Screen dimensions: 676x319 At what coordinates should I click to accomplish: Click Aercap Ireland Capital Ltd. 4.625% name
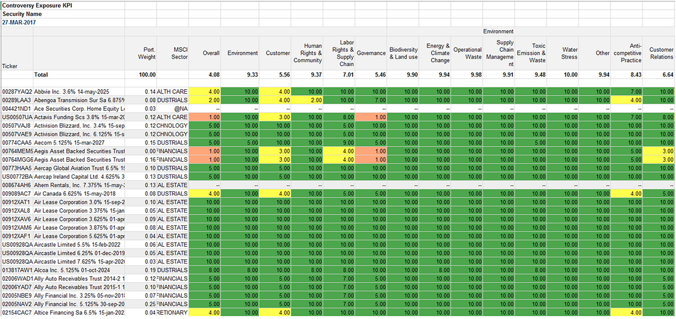coord(79,176)
